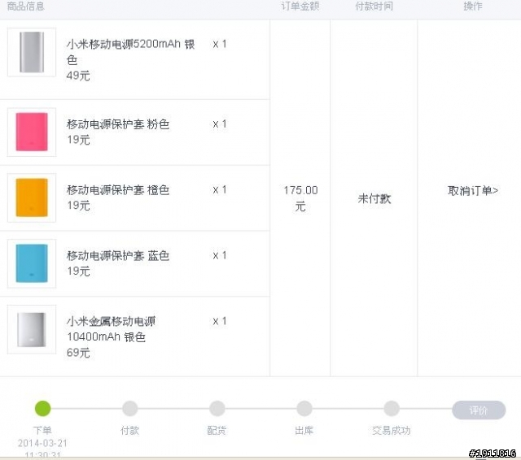Open the blue protective case thumbnail
This screenshot has width=521, height=460.
point(32,263)
